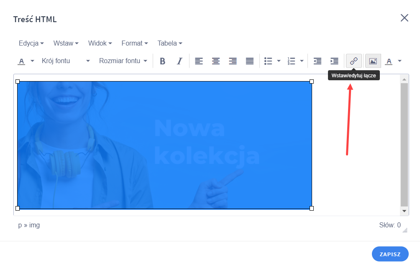Click the insert image icon

click(x=372, y=61)
